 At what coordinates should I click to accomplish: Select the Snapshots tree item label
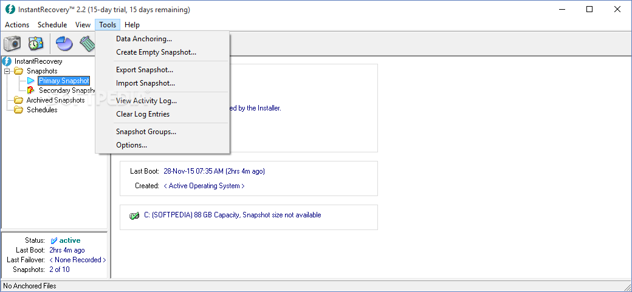coord(42,71)
